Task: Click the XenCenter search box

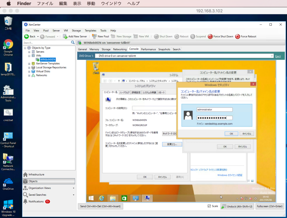Action: [47, 42]
